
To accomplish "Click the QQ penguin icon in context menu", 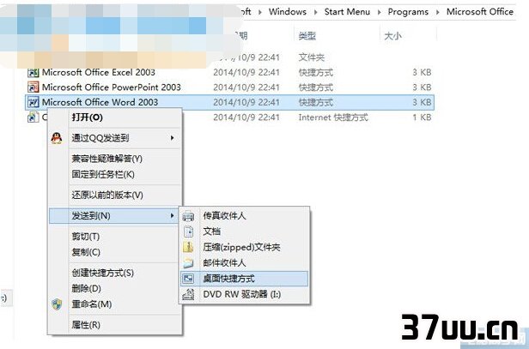I will coord(57,138).
